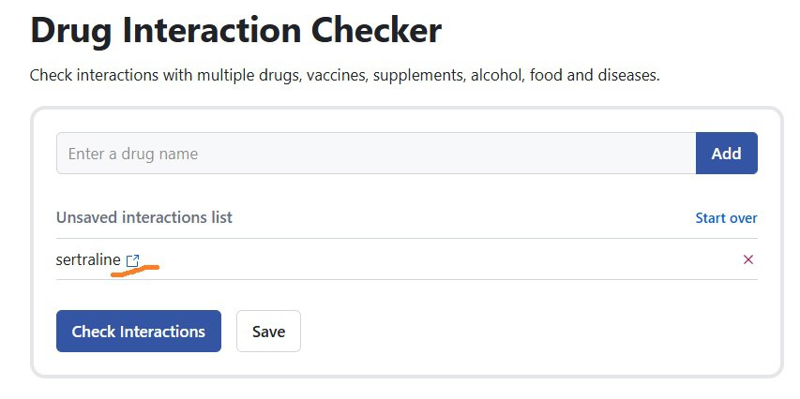Image resolution: width=800 pixels, height=399 pixels.
Task: Click the word food in the description
Action: pyautogui.click(x=548, y=75)
